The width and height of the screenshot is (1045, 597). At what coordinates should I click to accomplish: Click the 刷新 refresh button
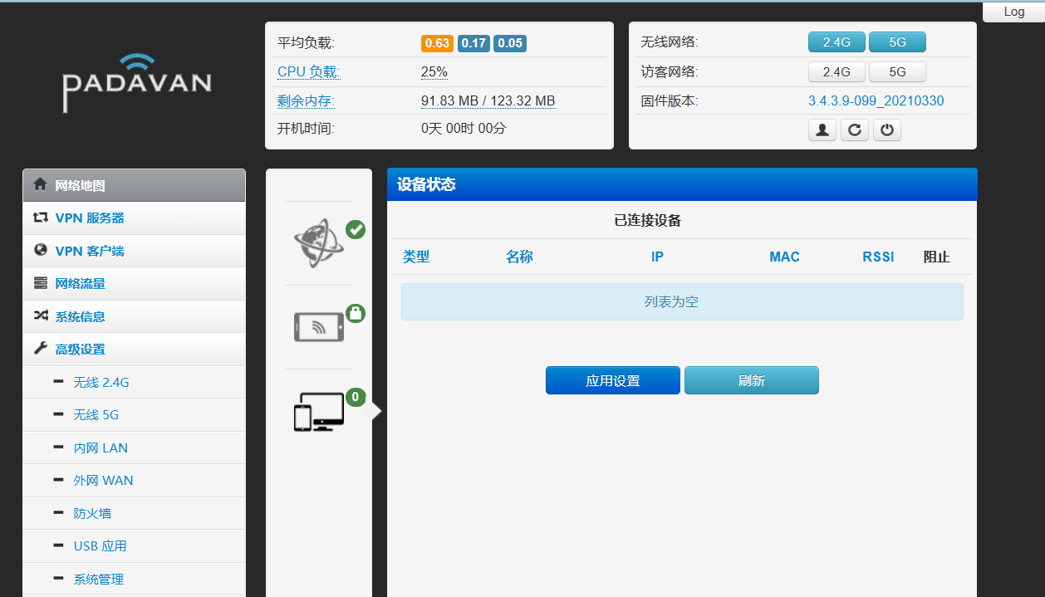(751, 381)
